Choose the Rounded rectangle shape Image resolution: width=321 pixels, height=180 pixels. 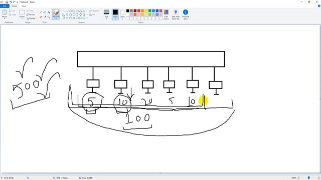(x=77, y=11)
